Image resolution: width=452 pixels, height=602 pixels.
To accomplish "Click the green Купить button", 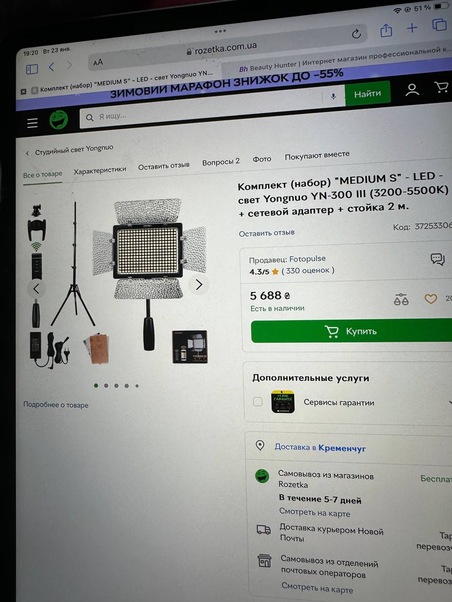I will [351, 331].
